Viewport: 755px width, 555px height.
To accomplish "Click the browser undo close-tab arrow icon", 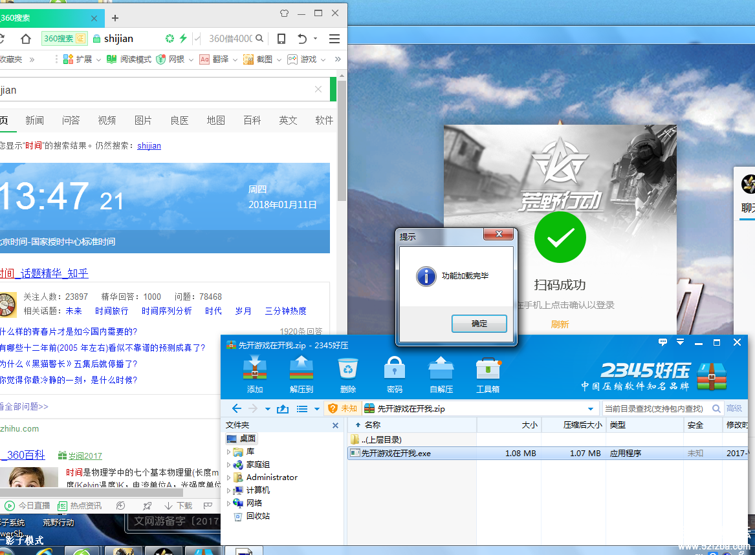I will 302,39.
